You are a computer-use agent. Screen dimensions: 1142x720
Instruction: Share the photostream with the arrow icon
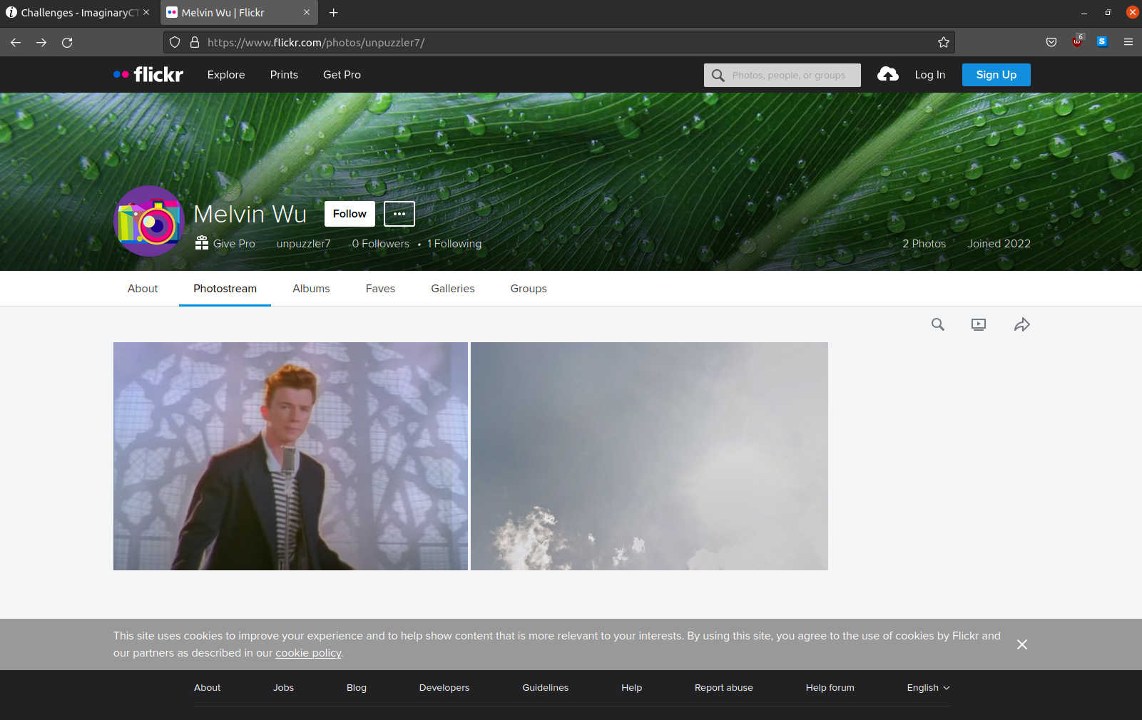click(1022, 324)
